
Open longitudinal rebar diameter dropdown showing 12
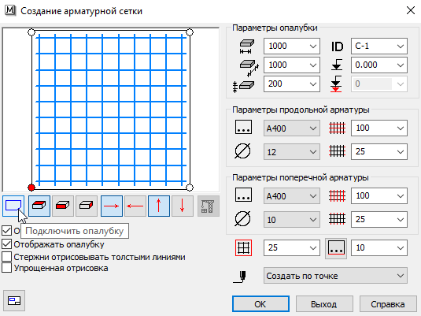pyautogui.click(x=292, y=152)
